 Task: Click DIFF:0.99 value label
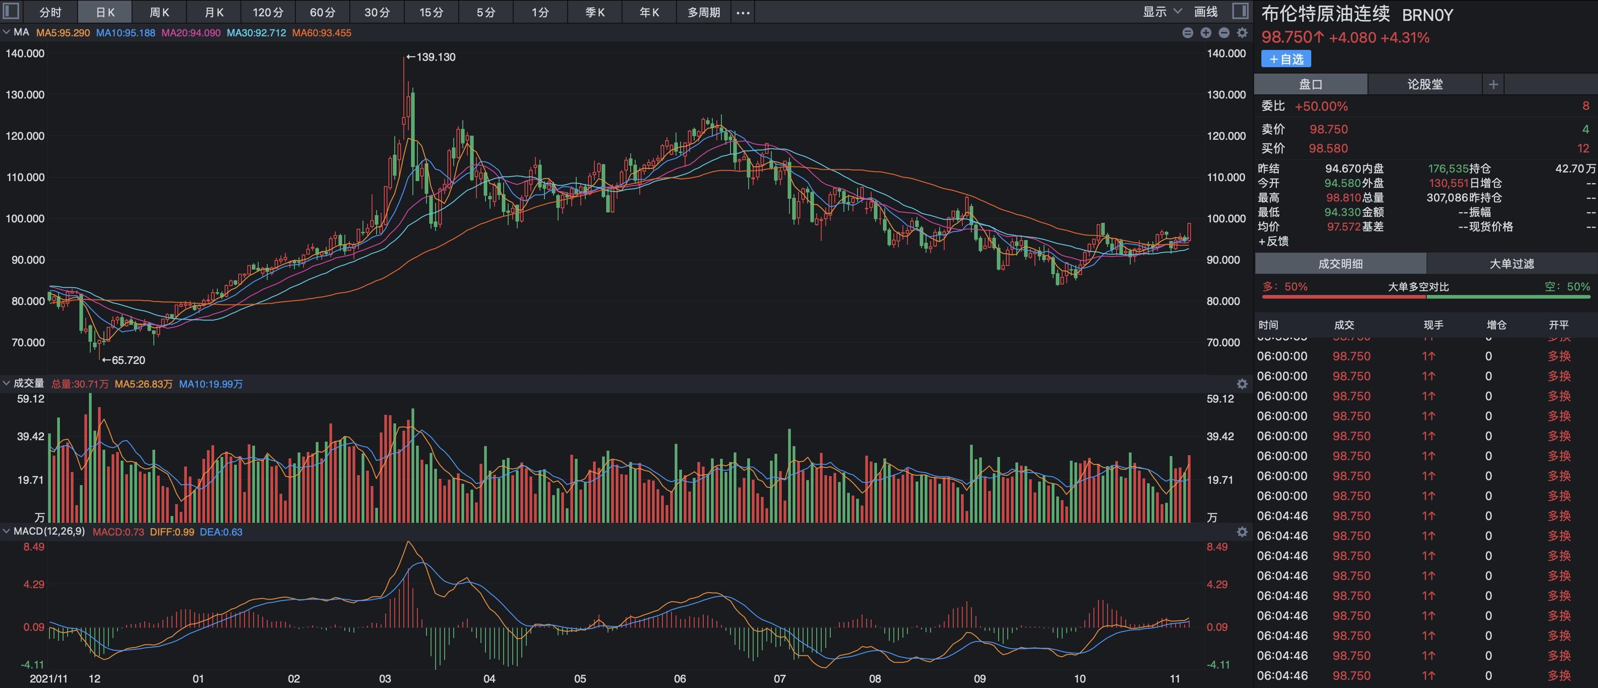click(x=172, y=532)
